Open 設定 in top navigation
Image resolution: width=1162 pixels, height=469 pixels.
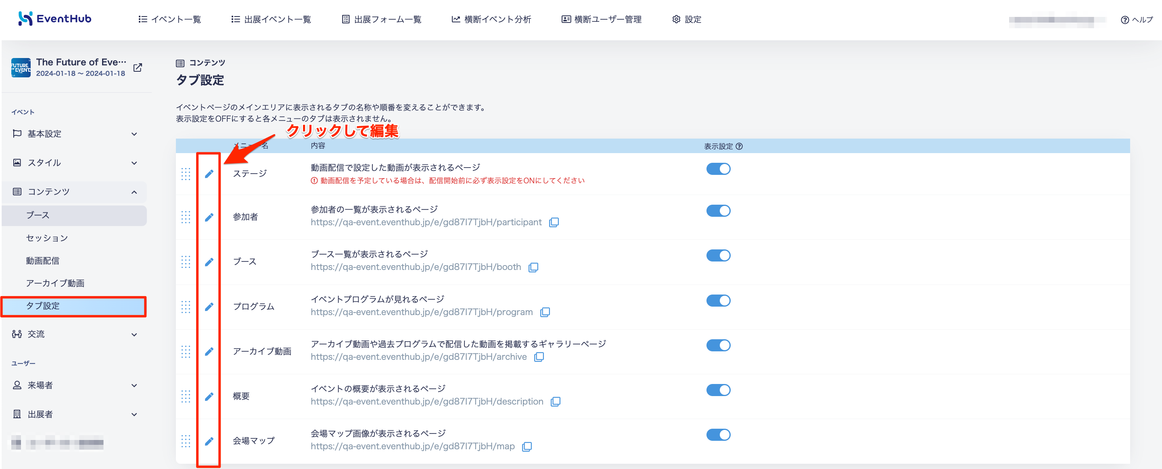coord(687,19)
